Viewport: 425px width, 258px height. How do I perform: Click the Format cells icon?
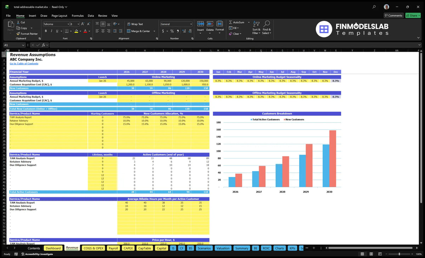click(x=220, y=24)
